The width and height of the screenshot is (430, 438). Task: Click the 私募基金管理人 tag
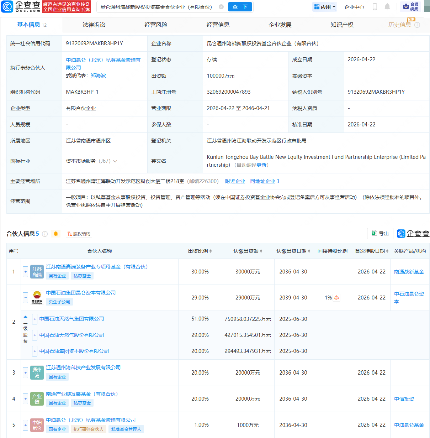tap(126, 429)
